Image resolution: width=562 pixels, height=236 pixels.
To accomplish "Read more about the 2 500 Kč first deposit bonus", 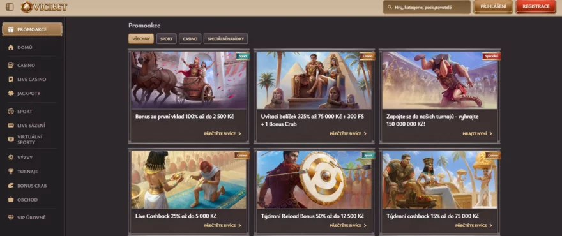I will point(223,133).
